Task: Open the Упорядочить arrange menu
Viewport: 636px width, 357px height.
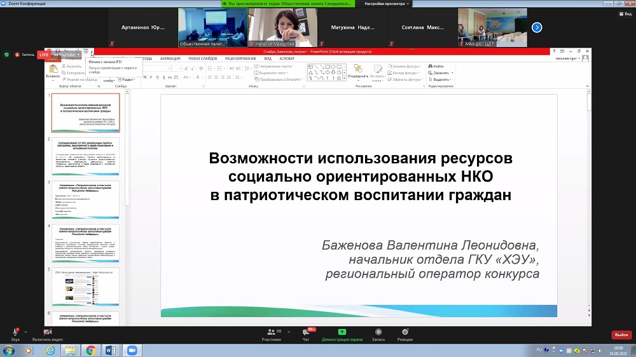Action: pyautogui.click(x=357, y=72)
